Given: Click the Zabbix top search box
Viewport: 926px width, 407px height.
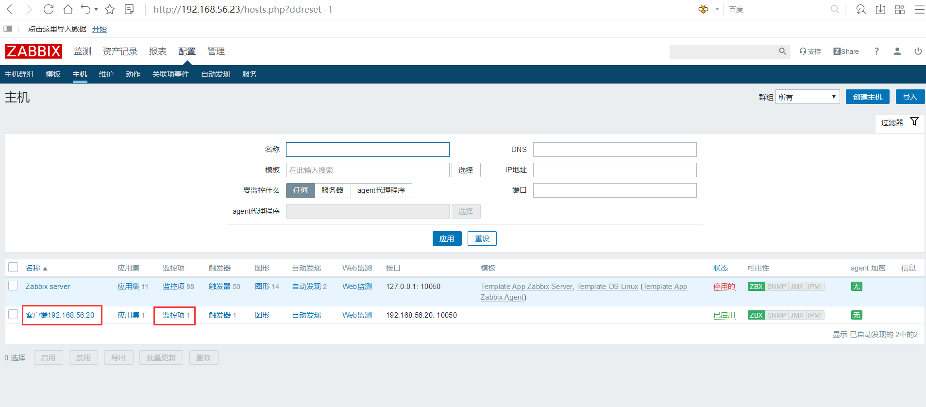Looking at the screenshot, I should pyautogui.click(x=724, y=51).
